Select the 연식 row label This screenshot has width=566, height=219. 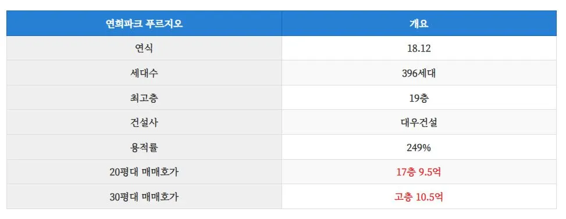tap(144, 48)
